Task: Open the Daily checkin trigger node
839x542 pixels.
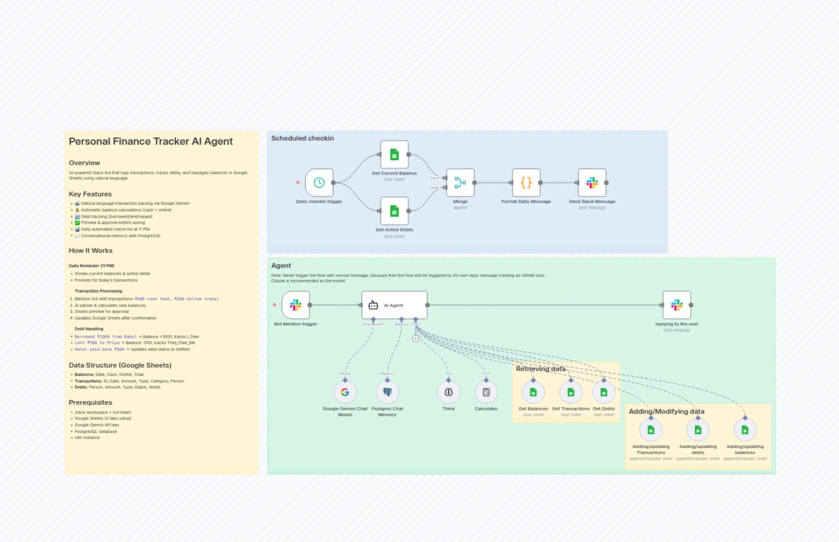Action: point(319,183)
